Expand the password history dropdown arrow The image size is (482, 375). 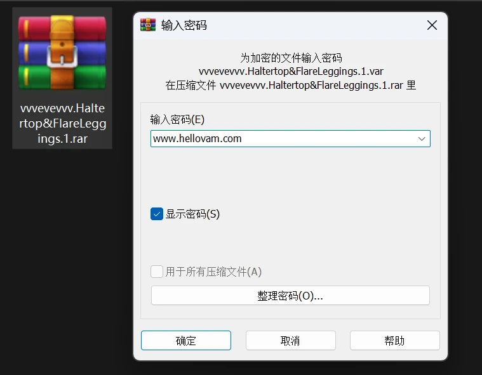(x=422, y=139)
